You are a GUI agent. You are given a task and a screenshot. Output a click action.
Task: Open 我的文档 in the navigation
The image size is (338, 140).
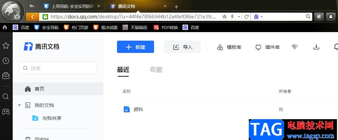pyautogui.click(x=44, y=105)
